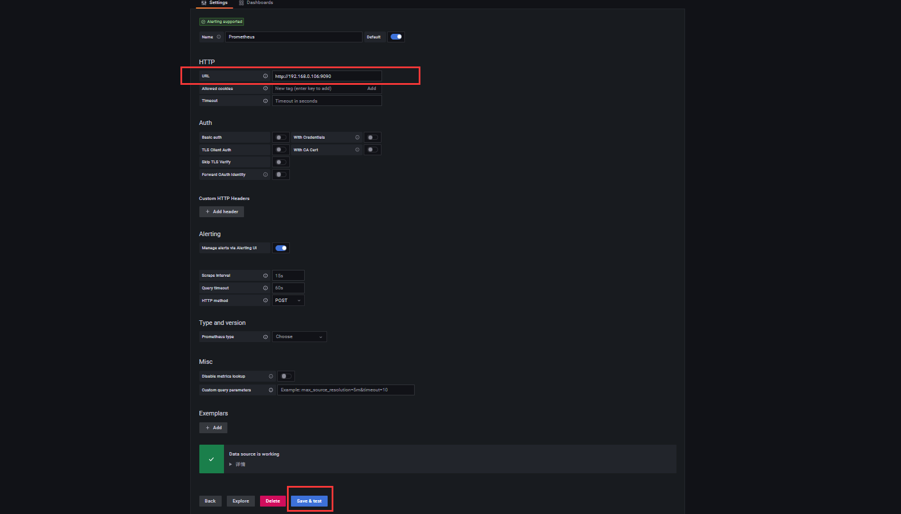The height and width of the screenshot is (514, 901).
Task: Click the Add header button
Action: point(222,211)
